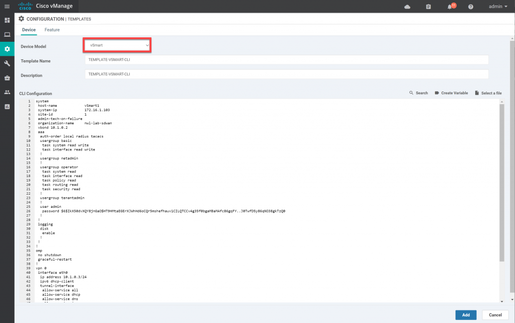515x323 pixels.
Task: Open the Device Model dropdown showing vSmart
Action: [x=117, y=45]
